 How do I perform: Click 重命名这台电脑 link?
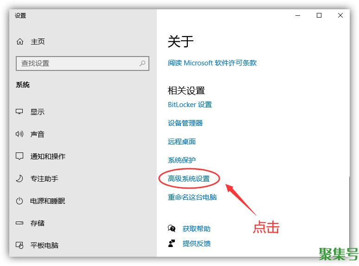coord(192,197)
